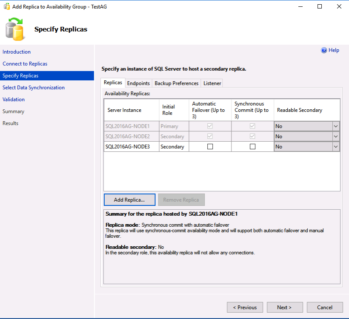Viewport: 349px width, 319px height.
Task: Cancel the Add Replica wizard
Action: tap(325, 308)
